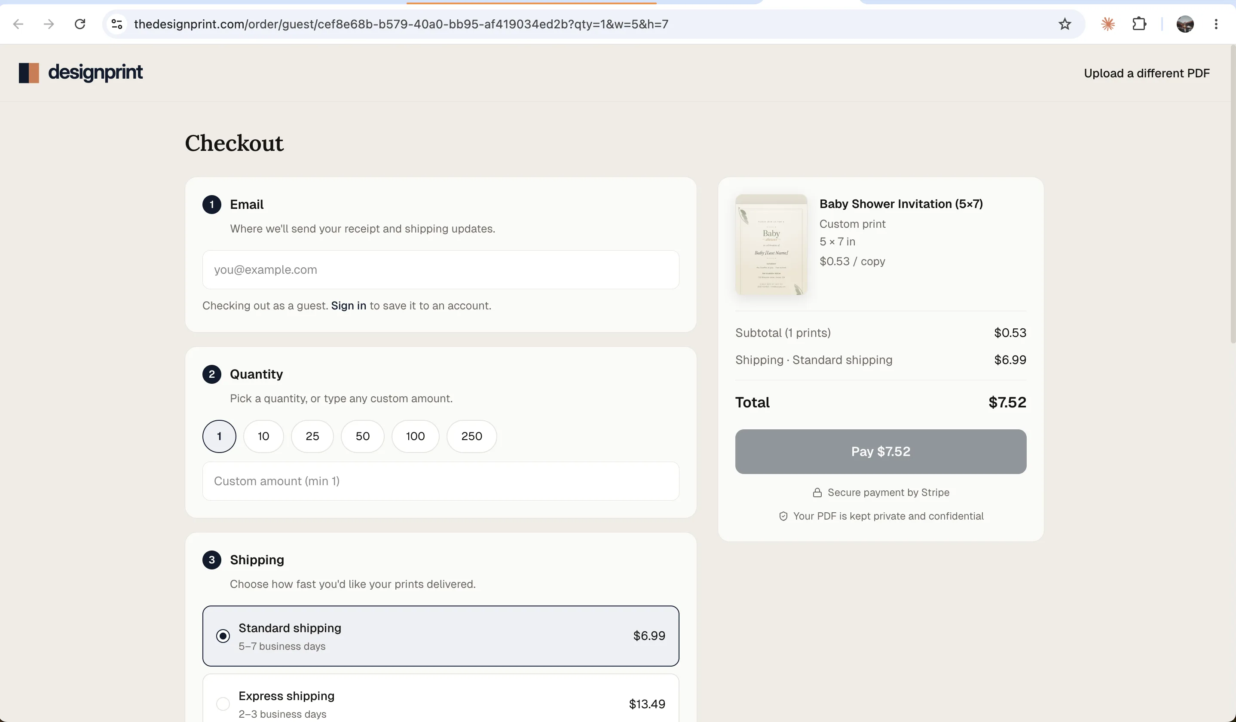Viewport: 1236px width, 722px height.
Task: Select quantity 25
Action: tap(312, 436)
